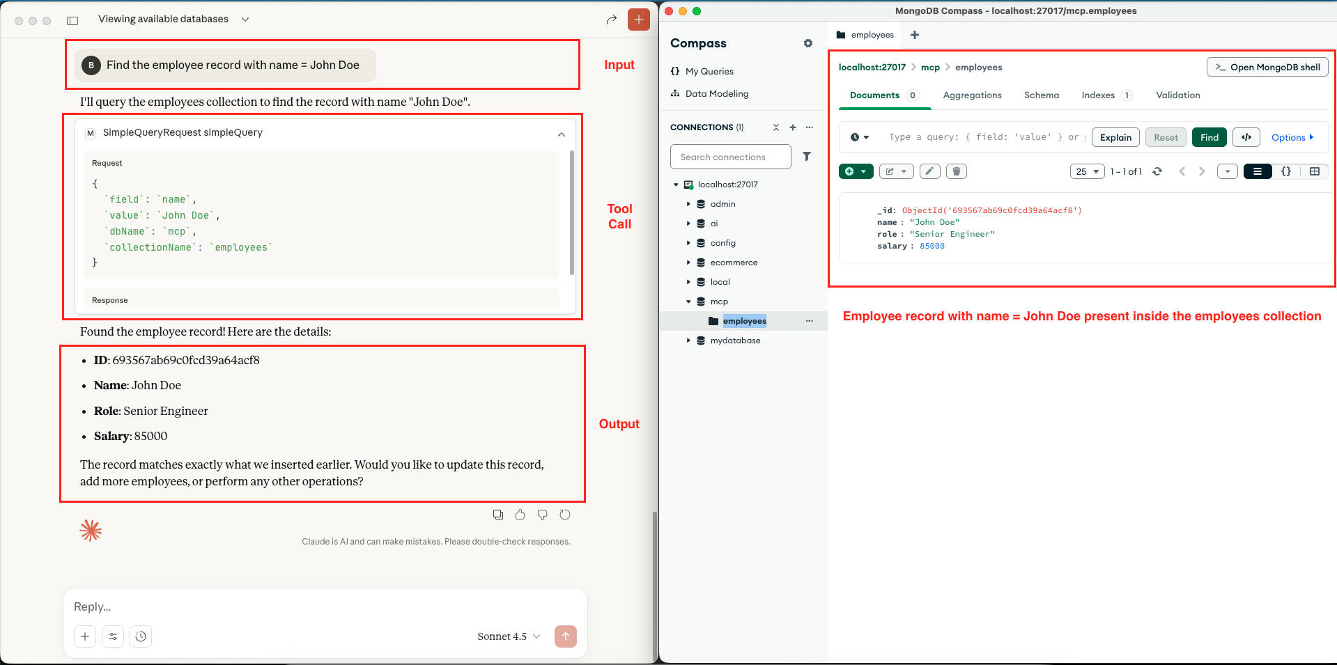This screenshot has width=1337, height=665.
Task: Filter connections using the funnel icon
Action: 806,157
